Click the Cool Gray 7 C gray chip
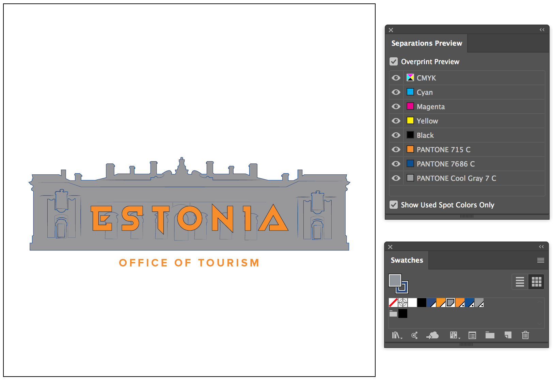Screen dimensions: 553x380 coord(410,178)
